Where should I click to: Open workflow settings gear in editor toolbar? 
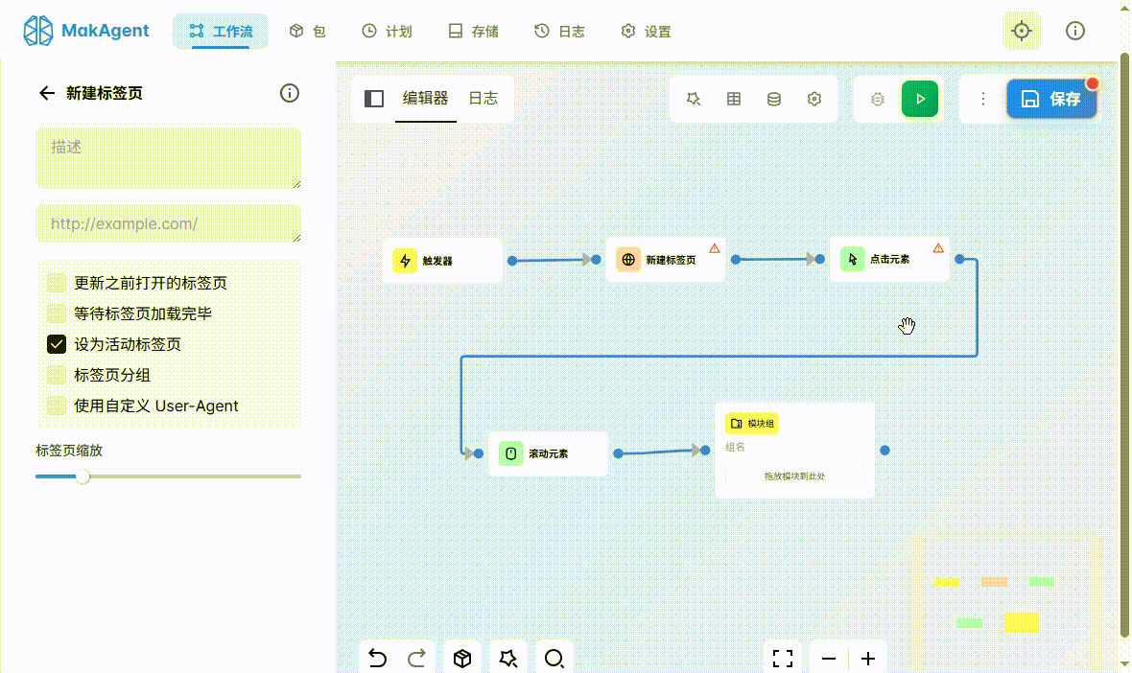814,99
